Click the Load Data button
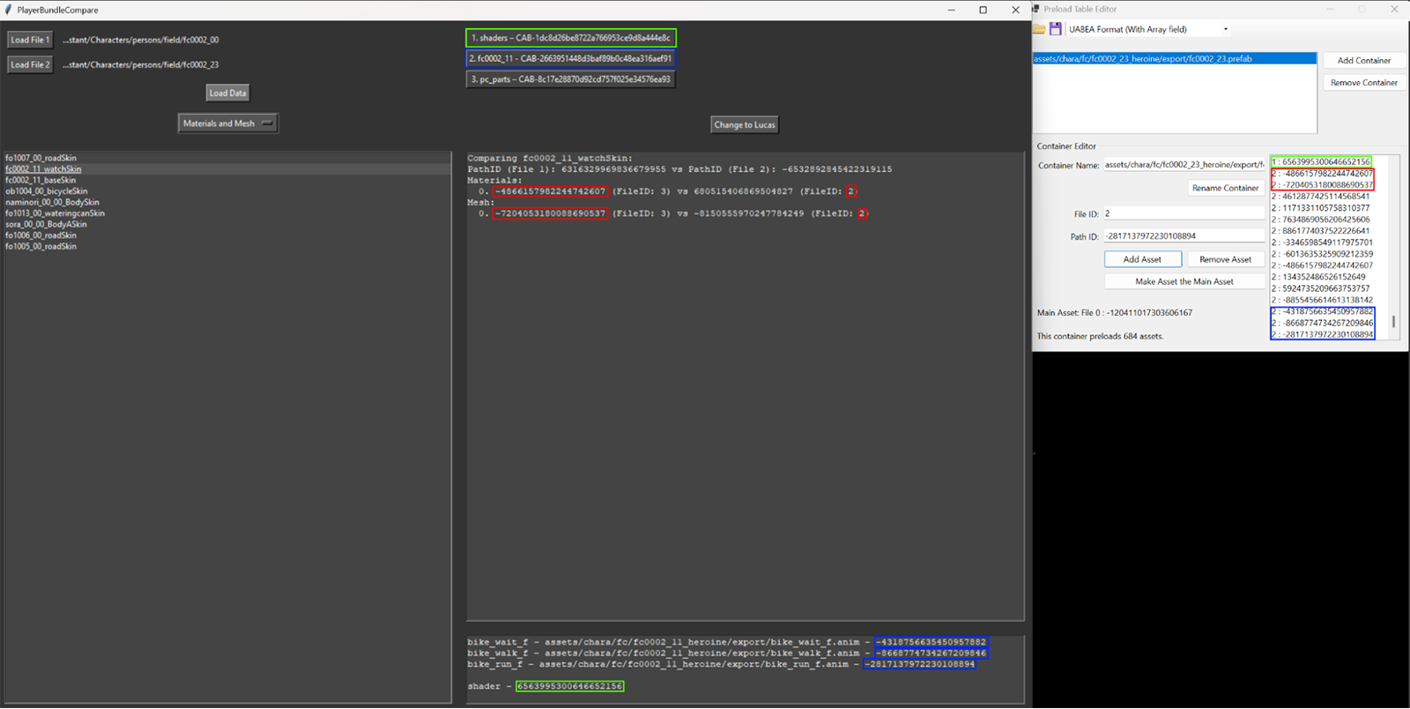1410x709 pixels. pos(227,93)
